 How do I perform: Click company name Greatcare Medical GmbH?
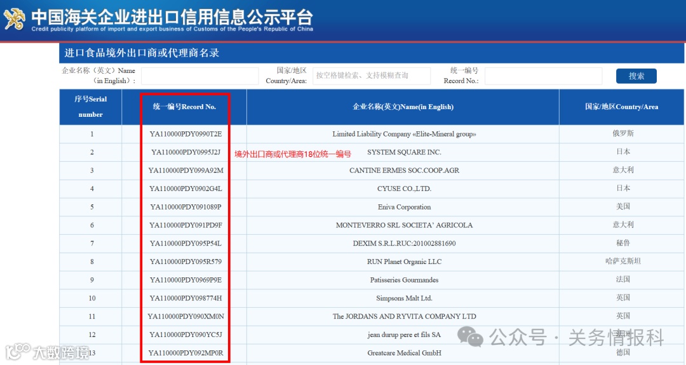[x=404, y=353]
